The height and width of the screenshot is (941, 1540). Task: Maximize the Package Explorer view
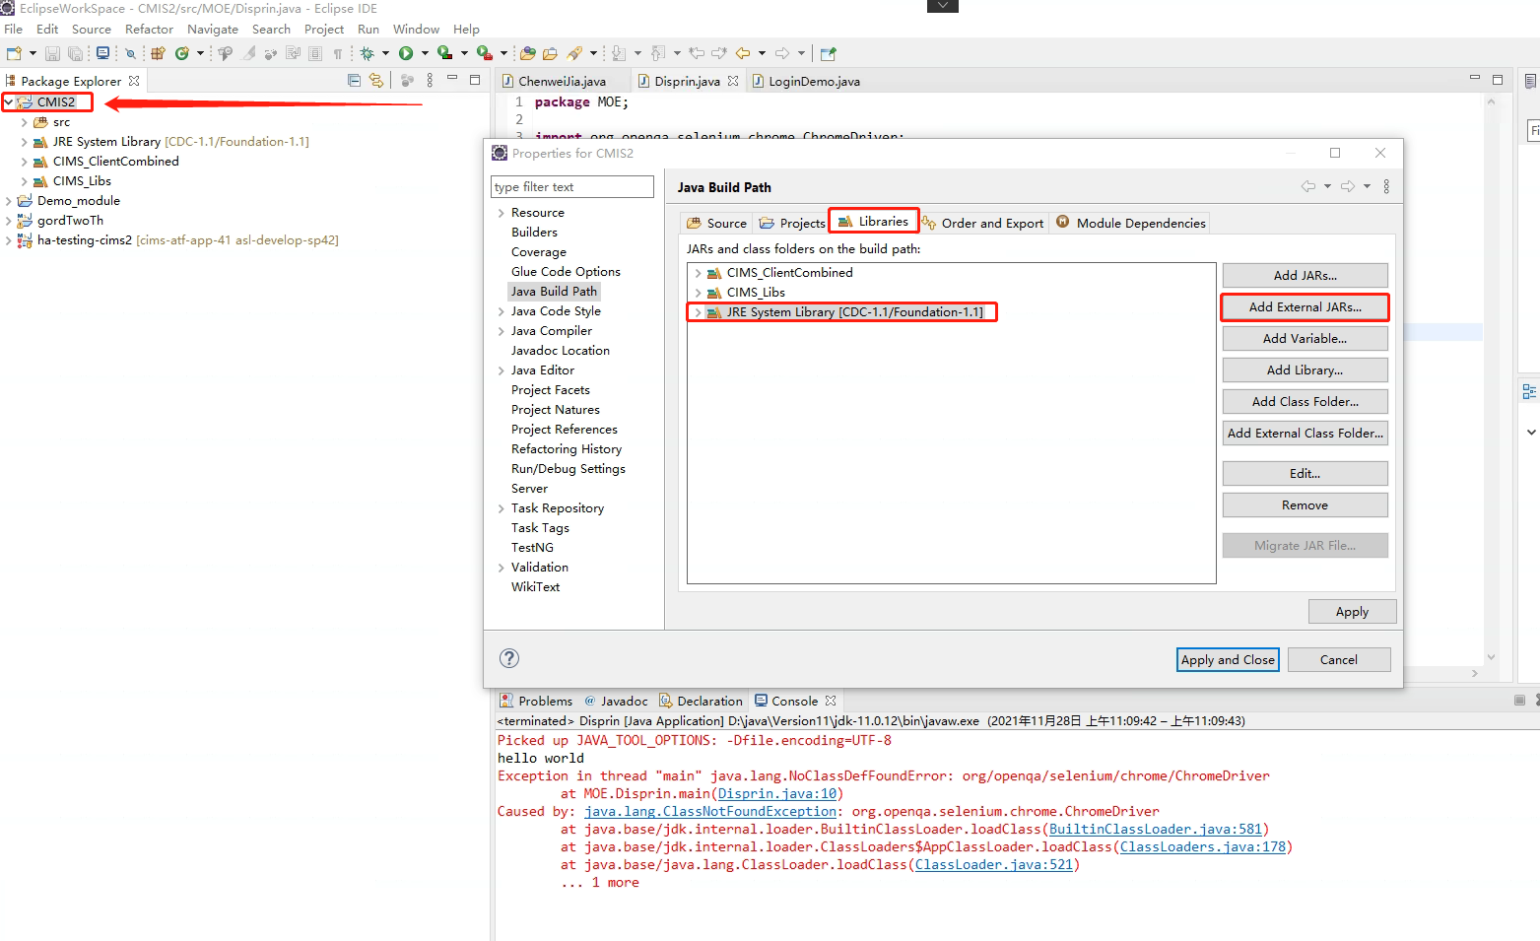click(x=475, y=80)
